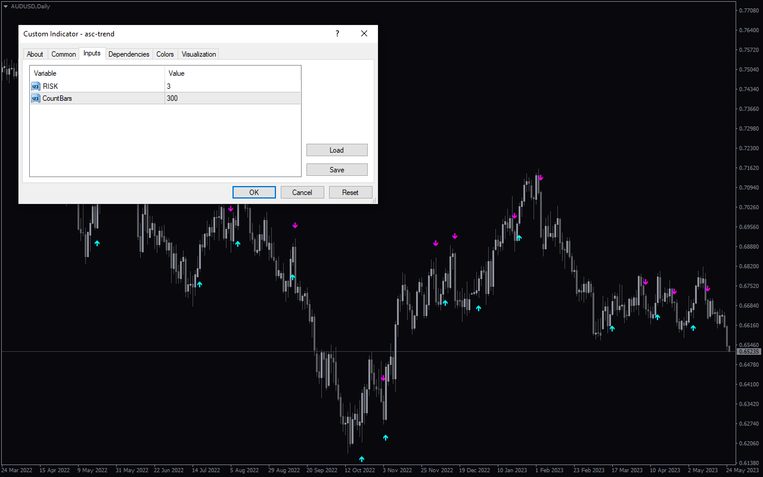Switch to the Colors tab
This screenshot has width=763, height=477.
[x=165, y=54]
